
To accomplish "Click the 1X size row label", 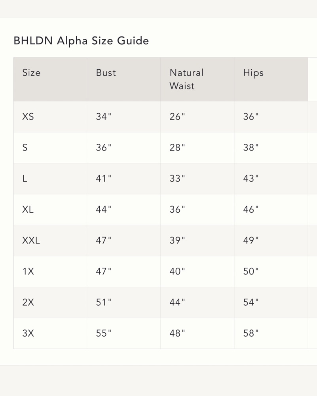I will tap(28, 272).
